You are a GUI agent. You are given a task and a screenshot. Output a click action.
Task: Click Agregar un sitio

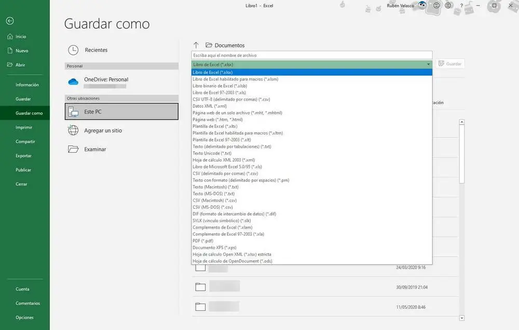point(121,131)
